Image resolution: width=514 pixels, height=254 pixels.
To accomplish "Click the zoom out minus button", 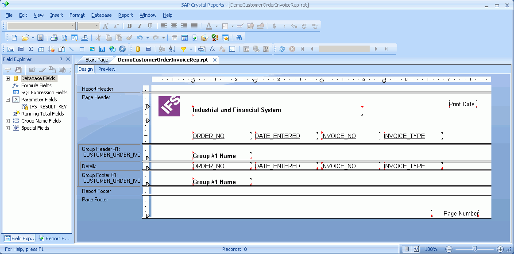I will point(449,249).
